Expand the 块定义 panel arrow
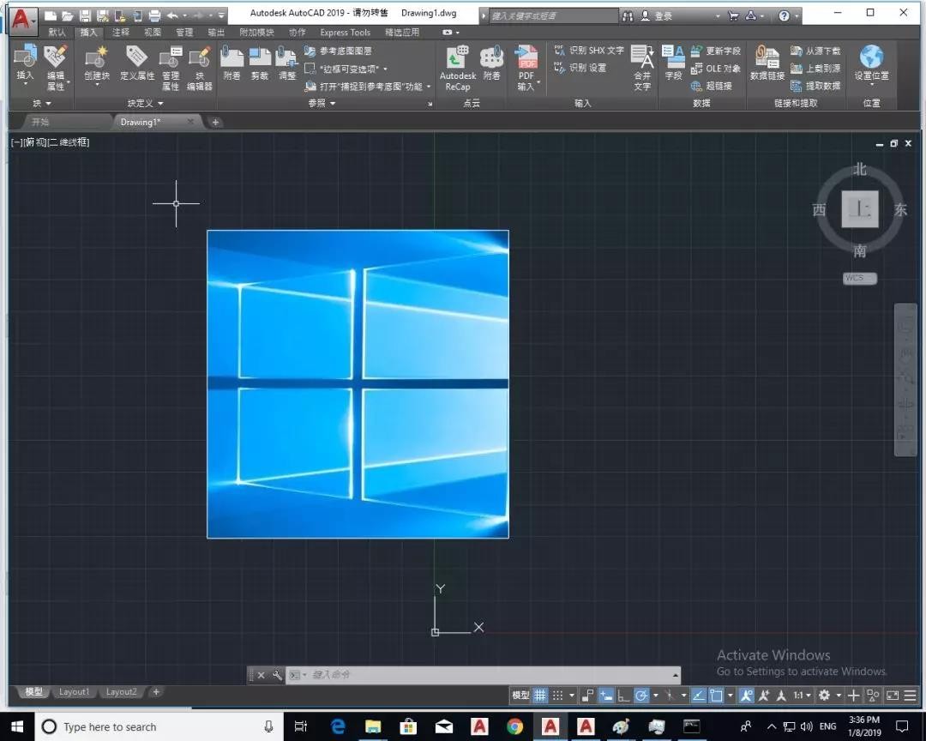Viewport: 926px width, 741px height. pos(160,104)
